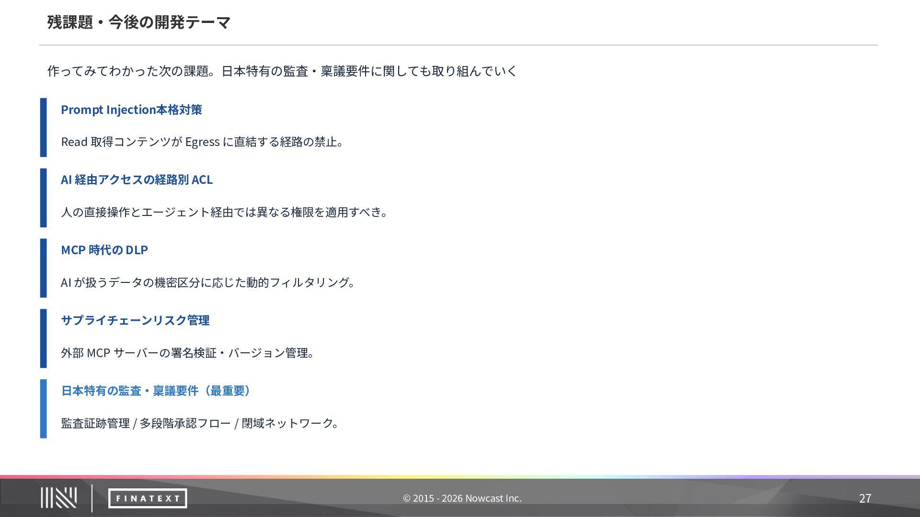Click the blue bar beside MCP 時代の DLP
The height and width of the screenshot is (517, 920).
coord(43,268)
